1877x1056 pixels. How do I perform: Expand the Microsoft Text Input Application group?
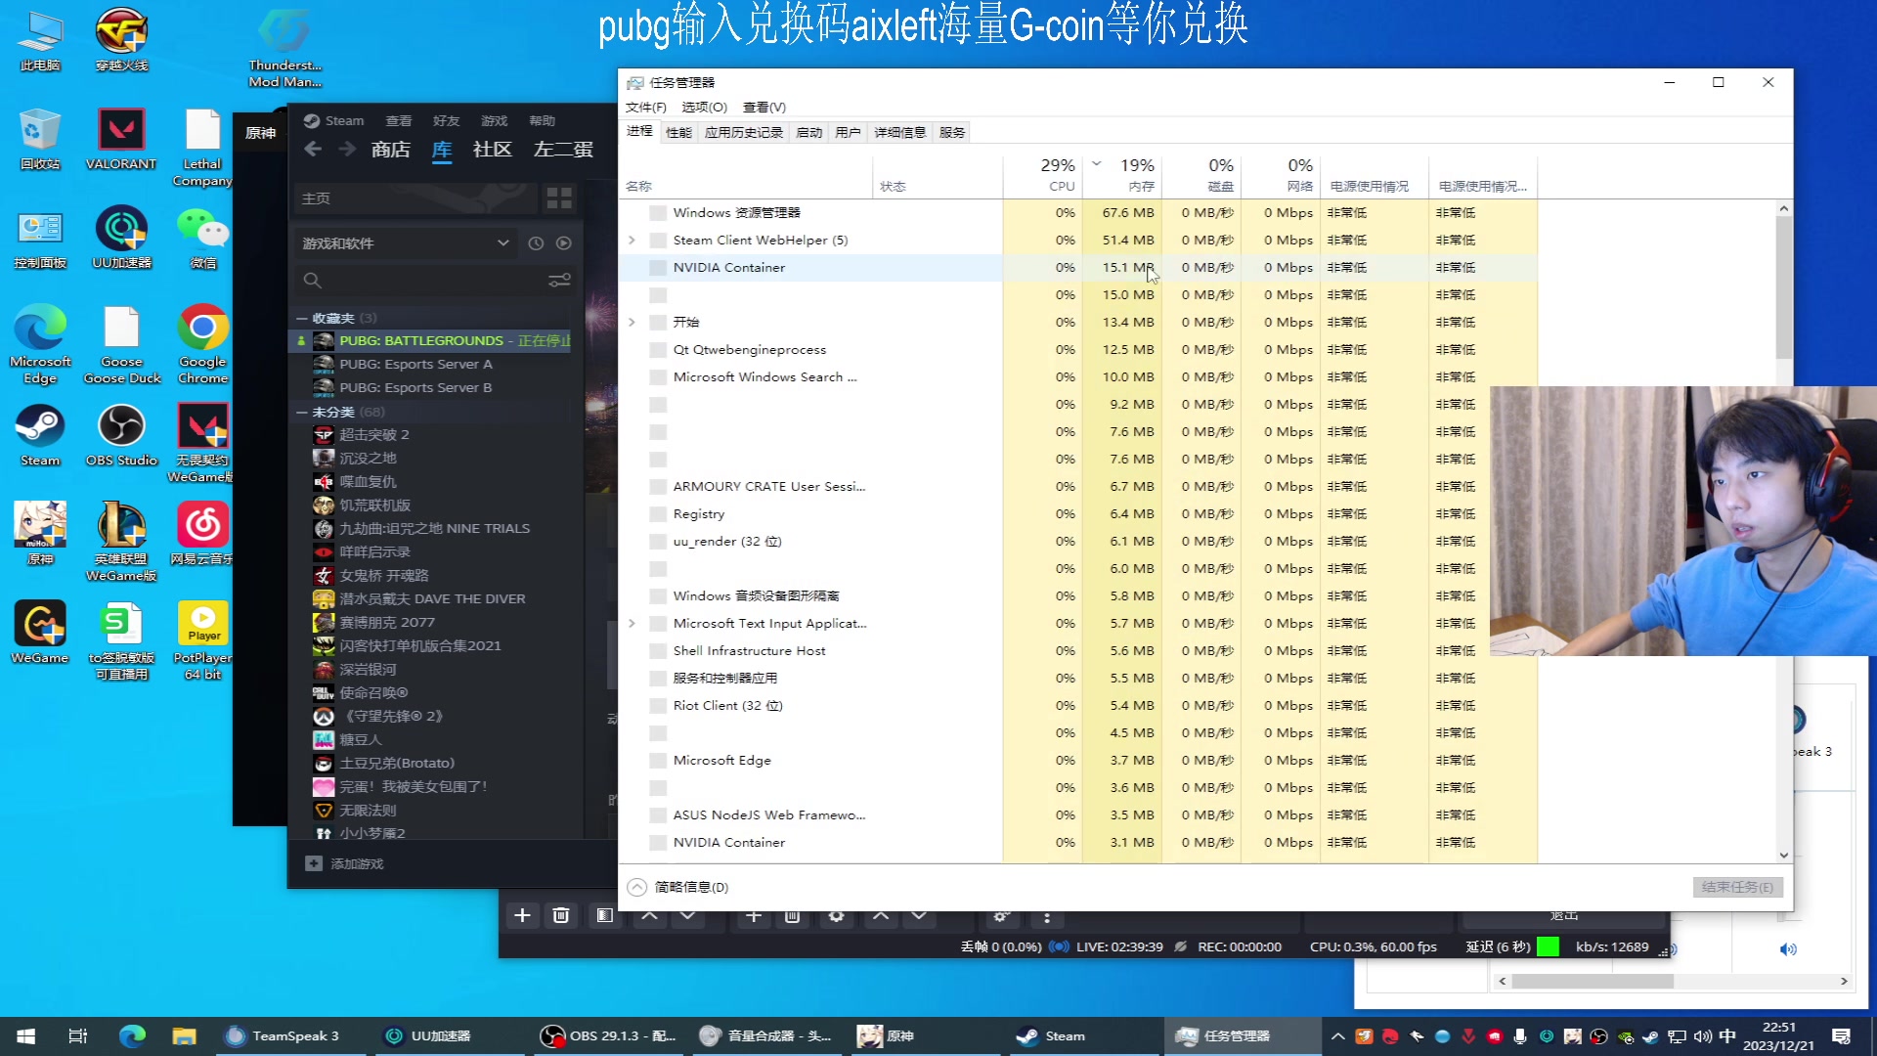[x=632, y=623]
